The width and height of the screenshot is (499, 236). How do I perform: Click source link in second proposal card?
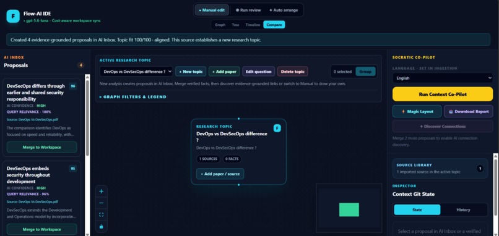(32, 201)
